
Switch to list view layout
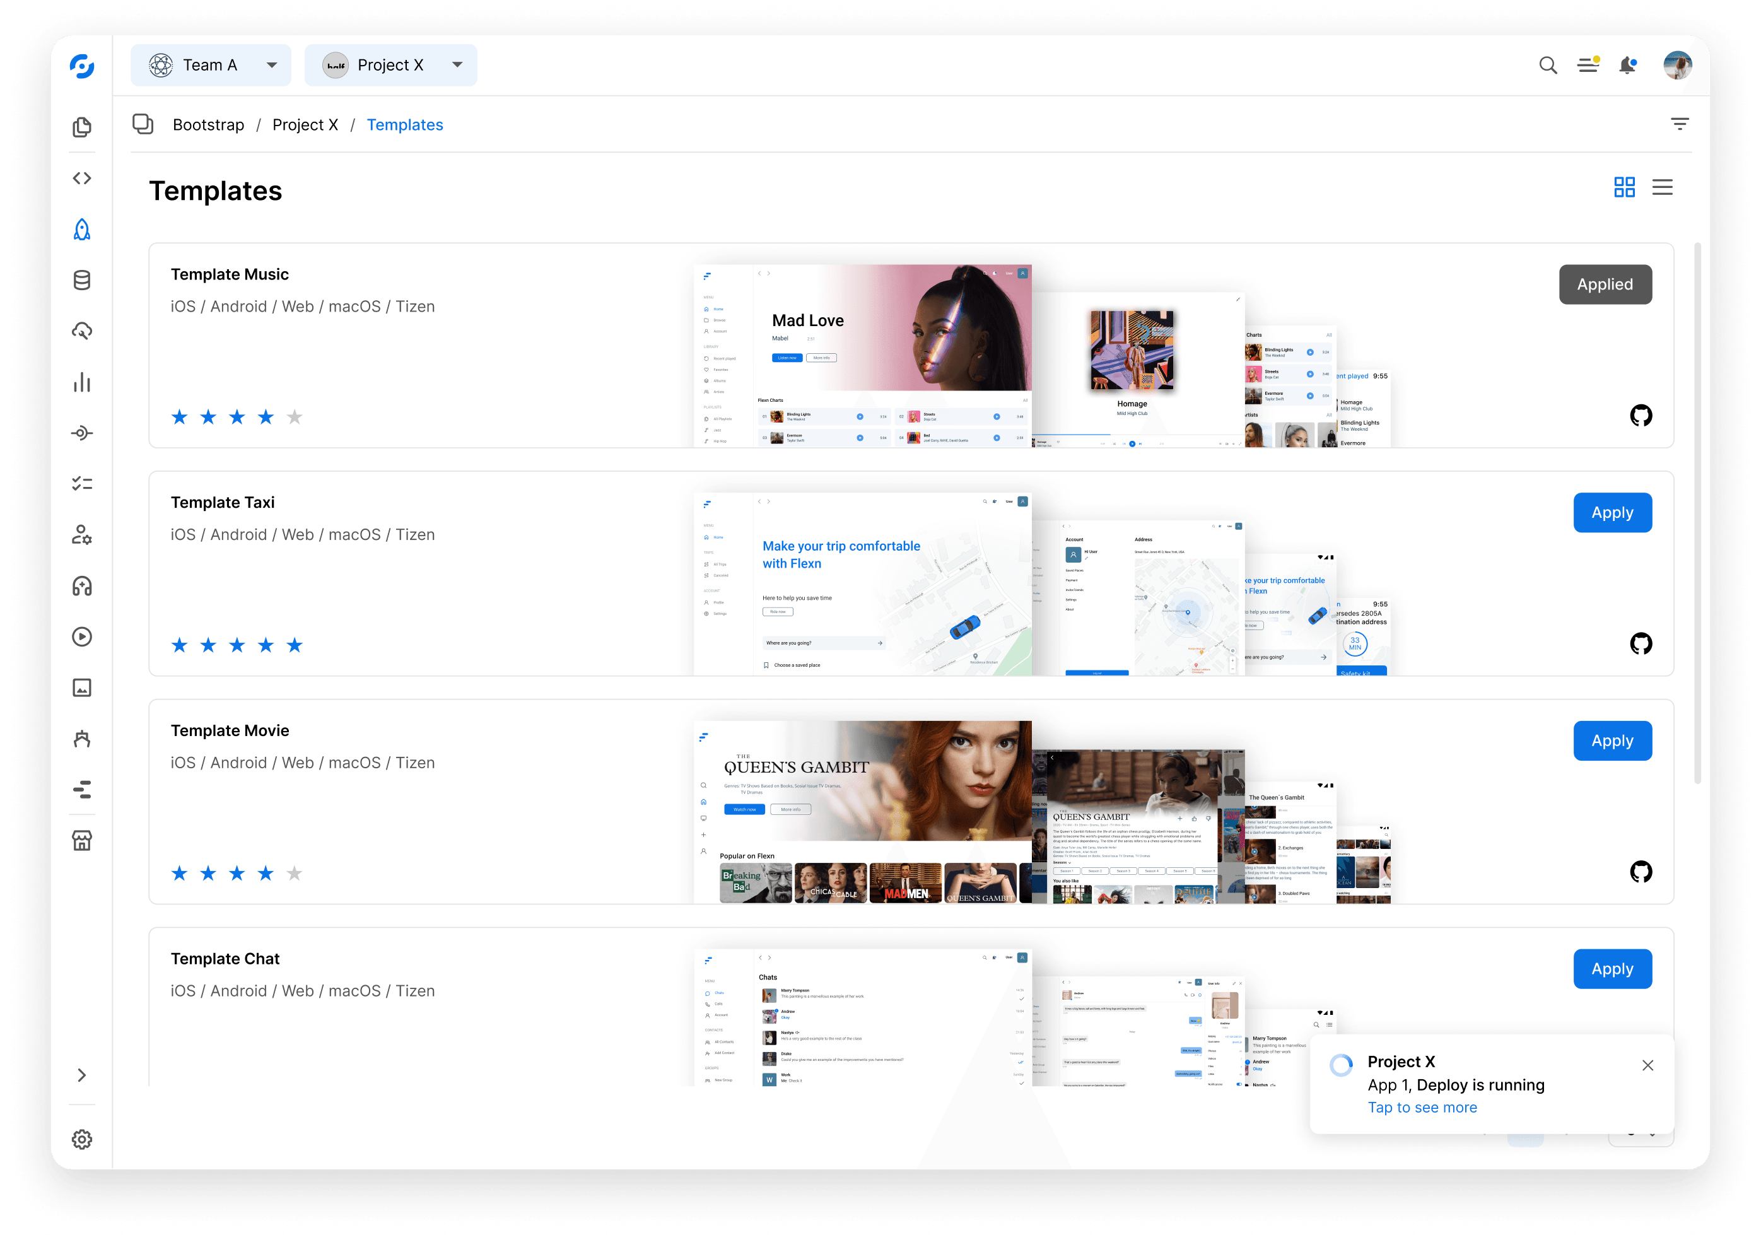[1662, 187]
